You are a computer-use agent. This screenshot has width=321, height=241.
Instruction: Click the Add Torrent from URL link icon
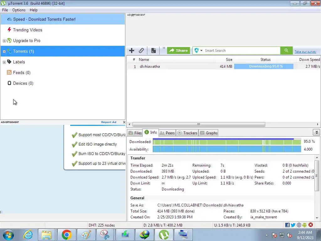(x=141, y=51)
